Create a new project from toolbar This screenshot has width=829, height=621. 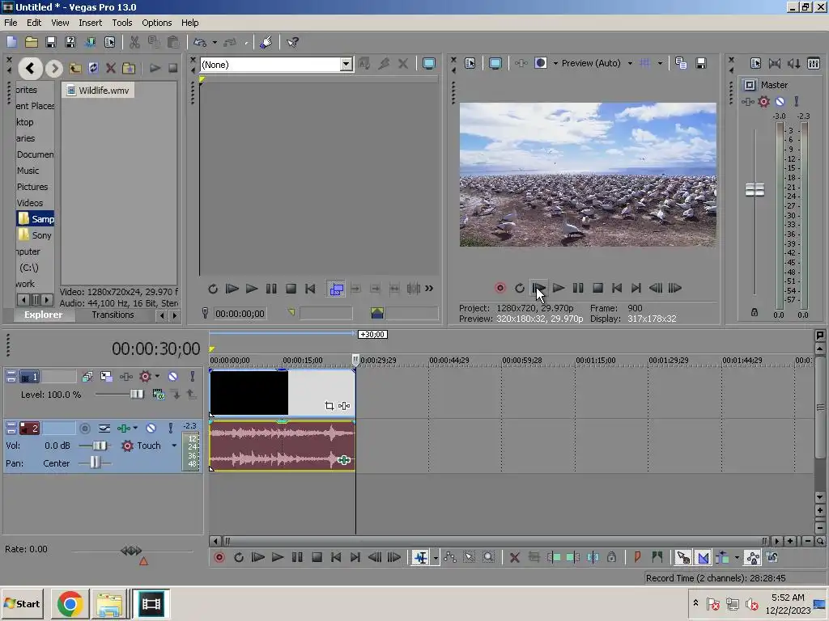(x=11, y=42)
